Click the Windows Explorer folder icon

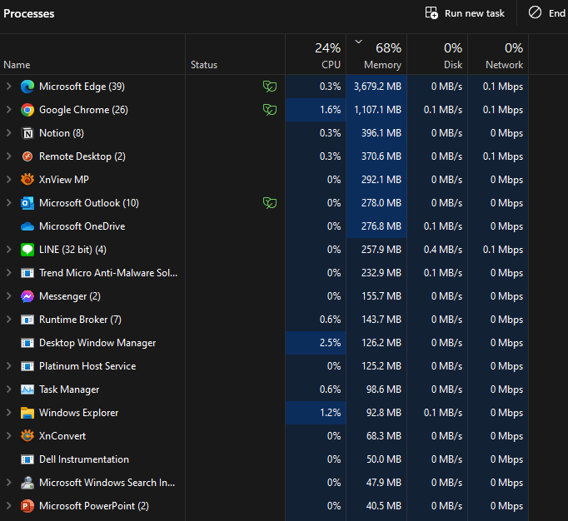pyautogui.click(x=27, y=413)
